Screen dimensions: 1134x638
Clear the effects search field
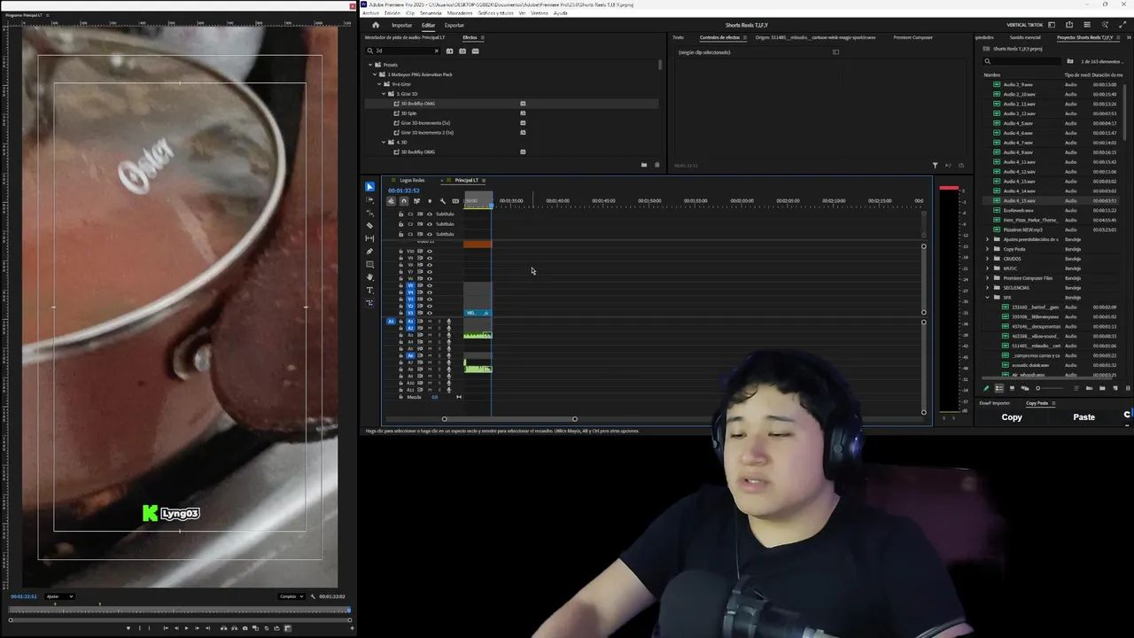point(436,51)
